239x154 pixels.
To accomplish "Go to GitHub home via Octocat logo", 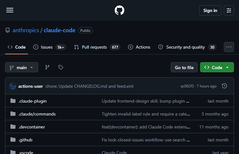I will pos(120,10).
